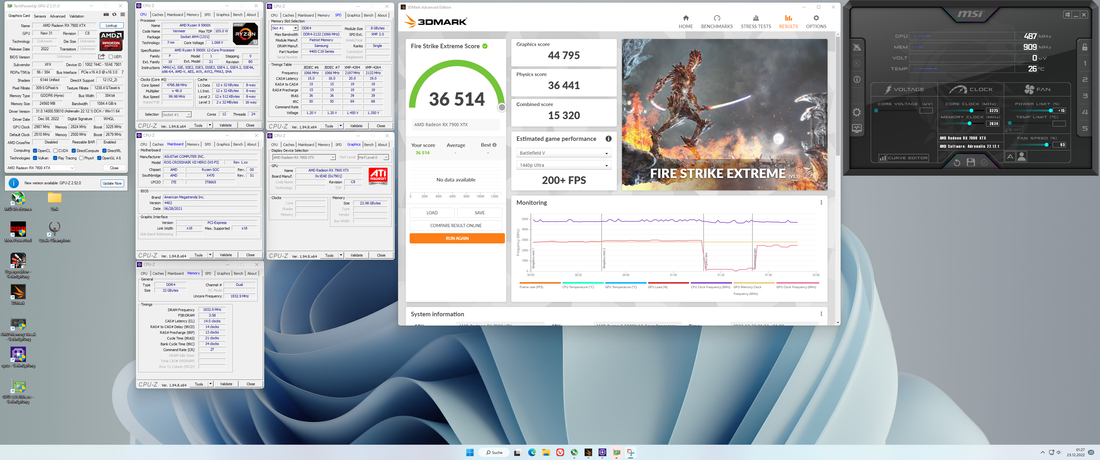Screen dimensions: 1100x460
Task: Open Windows Start menu
Action: (x=470, y=452)
